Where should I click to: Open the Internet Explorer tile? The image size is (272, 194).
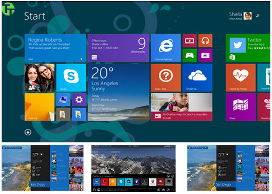pyautogui.click(x=166, y=48)
